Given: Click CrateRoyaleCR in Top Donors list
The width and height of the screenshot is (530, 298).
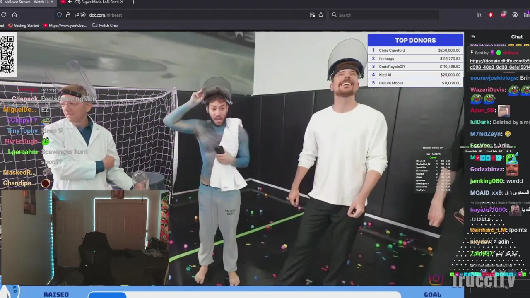Looking at the screenshot, I should [x=392, y=67].
